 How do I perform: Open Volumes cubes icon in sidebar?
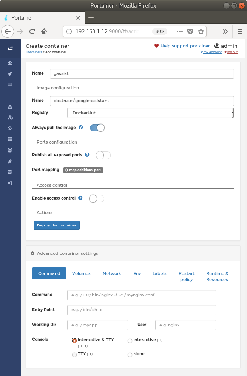coord(10,117)
